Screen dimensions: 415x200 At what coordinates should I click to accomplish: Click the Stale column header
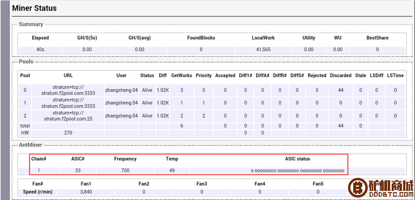pos(360,75)
